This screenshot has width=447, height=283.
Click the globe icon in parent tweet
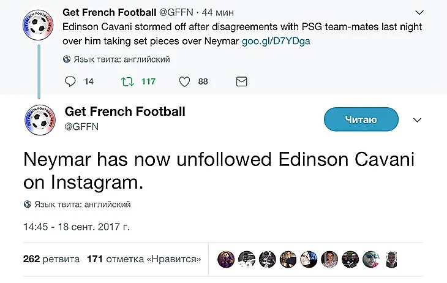coord(67,59)
